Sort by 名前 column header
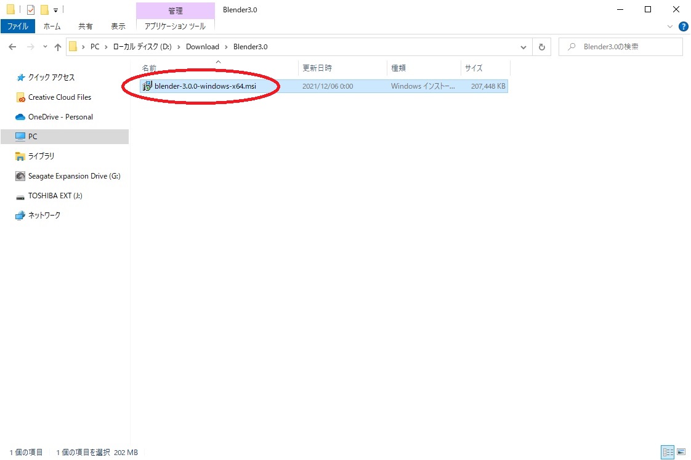The height and width of the screenshot is (460, 691). pos(149,68)
